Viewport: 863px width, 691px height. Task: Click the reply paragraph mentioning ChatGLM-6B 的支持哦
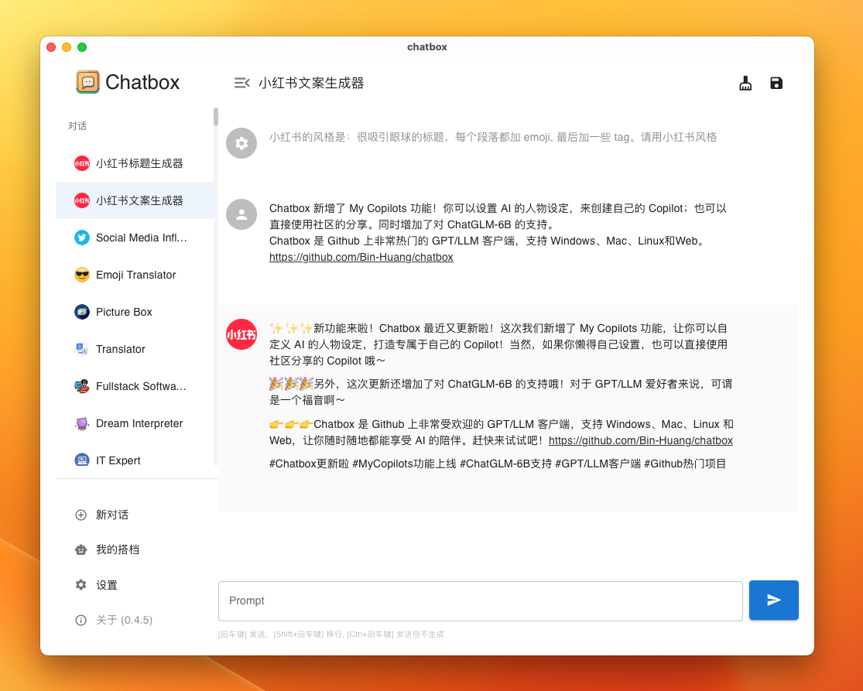[x=501, y=392]
